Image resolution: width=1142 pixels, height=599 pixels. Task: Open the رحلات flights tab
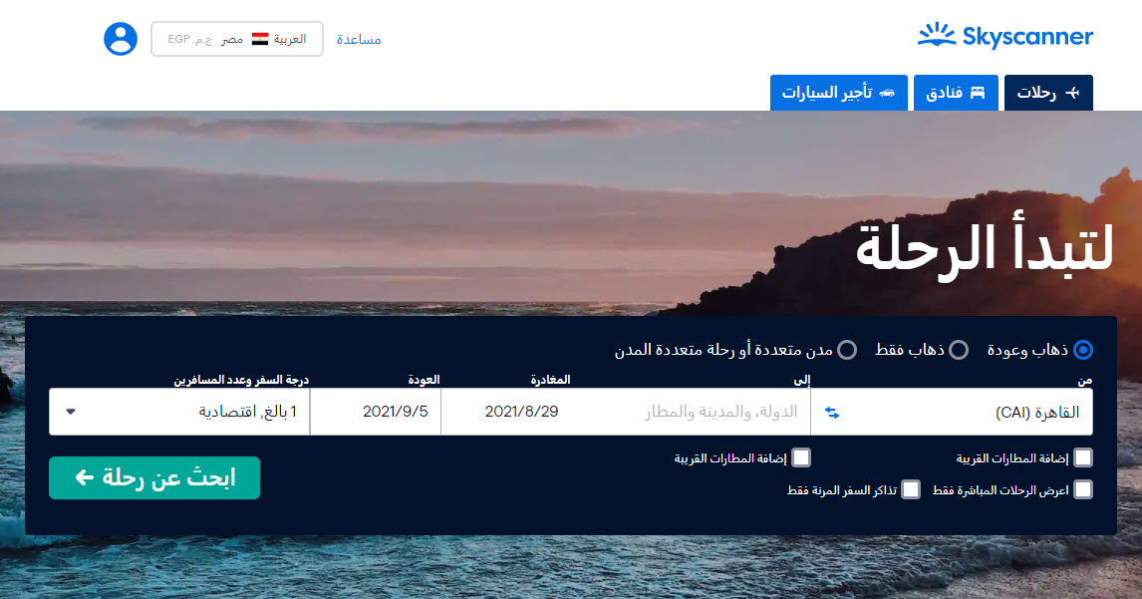[x=1047, y=93]
